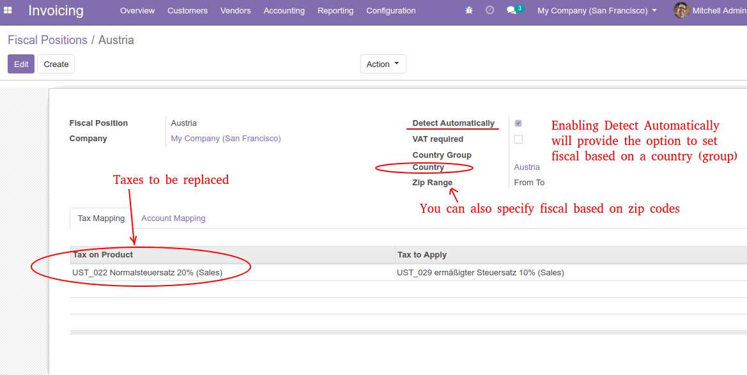The width and height of the screenshot is (747, 375).
Task: Click the Edit button
Action: tap(21, 64)
